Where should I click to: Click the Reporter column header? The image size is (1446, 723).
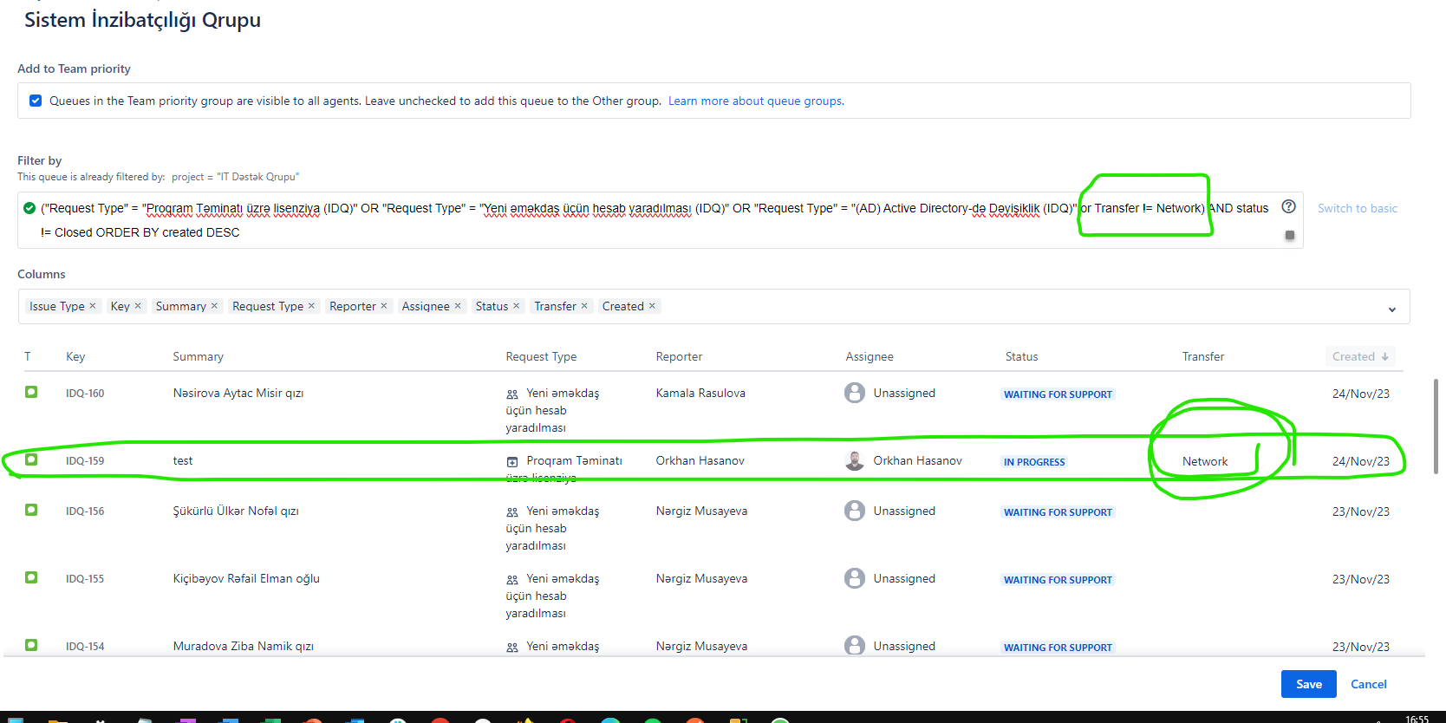pos(679,356)
